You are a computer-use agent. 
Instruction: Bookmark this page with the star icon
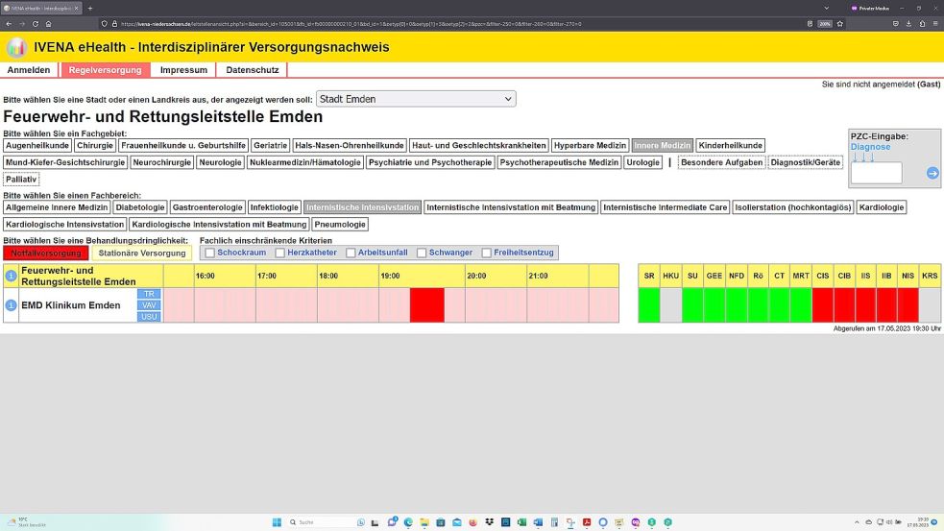[840, 24]
